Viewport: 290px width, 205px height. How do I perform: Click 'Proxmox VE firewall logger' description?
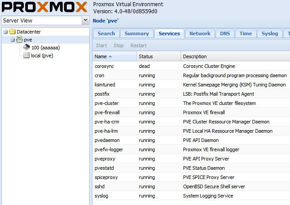pos(211,149)
